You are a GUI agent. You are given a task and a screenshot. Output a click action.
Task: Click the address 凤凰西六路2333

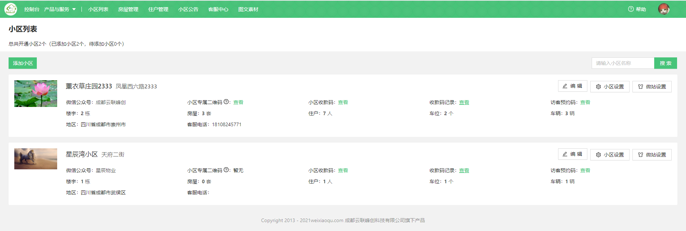pos(136,87)
